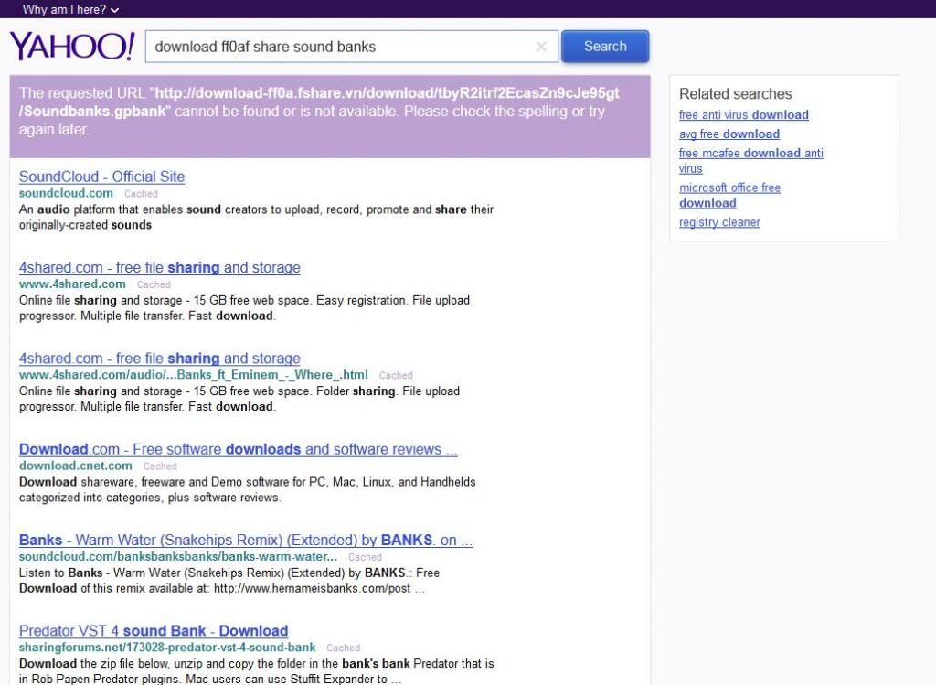This screenshot has height=685, width=936.
Task: Open 'Download.com - Free software downloads' result
Action: [239, 449]
